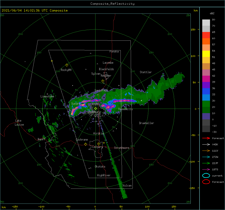Click the Limestone label

coord(47,96)
